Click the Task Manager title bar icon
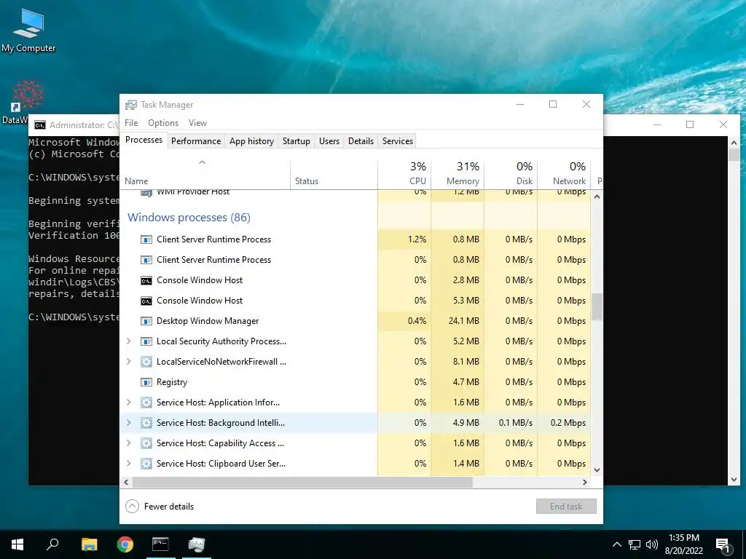Viewport: 746px width, 559px height. pyautogui.click(x=131, y=105)
